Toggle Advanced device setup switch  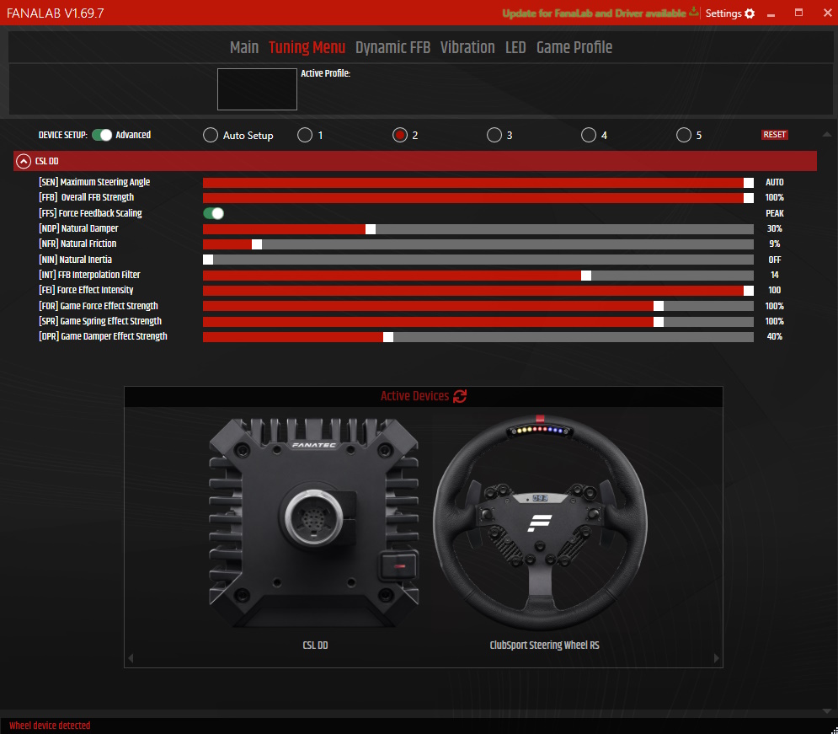[102, 135]
